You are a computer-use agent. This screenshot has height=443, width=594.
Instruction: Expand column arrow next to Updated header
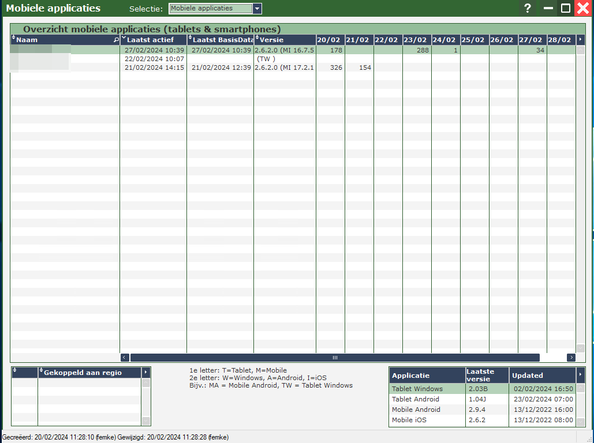pos(580,375)
